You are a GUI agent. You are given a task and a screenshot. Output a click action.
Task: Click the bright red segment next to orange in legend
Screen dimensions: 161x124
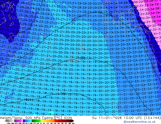tap(55, 121)
